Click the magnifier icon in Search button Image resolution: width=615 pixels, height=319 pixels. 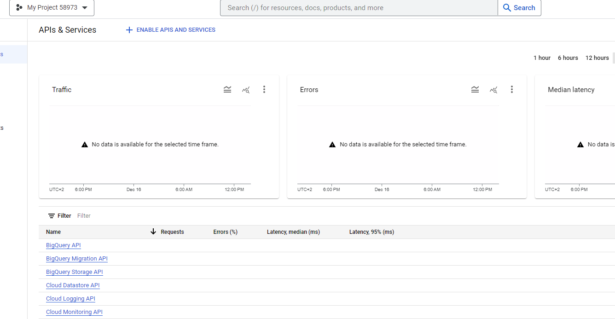507,8
